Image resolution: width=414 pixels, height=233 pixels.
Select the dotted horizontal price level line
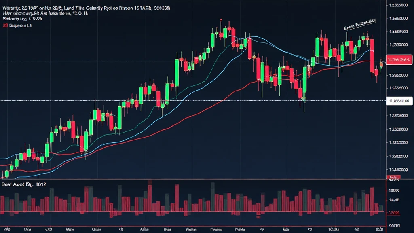(121, 100)
